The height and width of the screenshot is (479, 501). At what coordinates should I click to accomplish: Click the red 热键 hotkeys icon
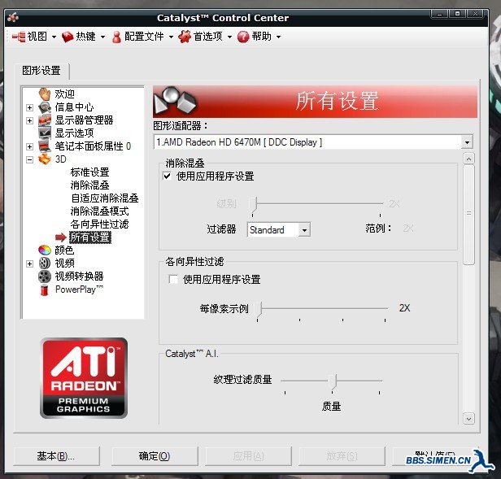[x=68, y=37]
